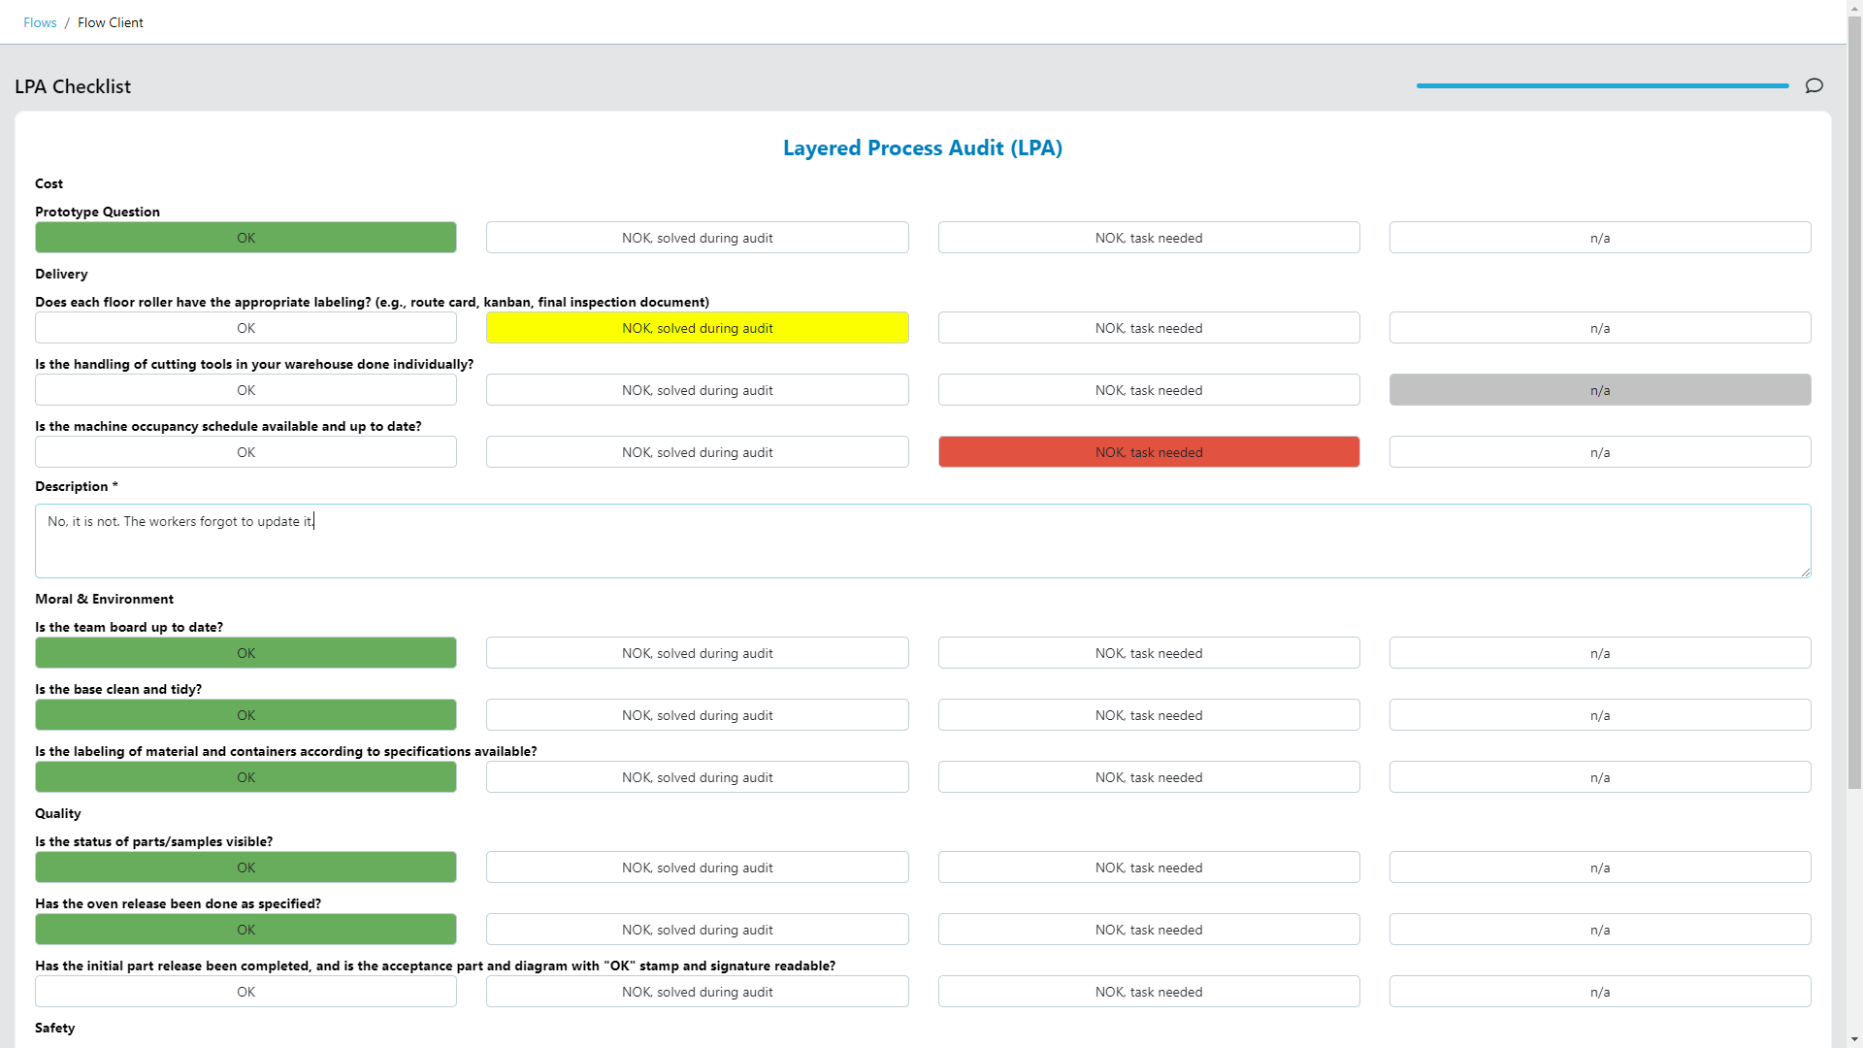Select OK for Prototype Question
This screenshot has height=1048, width=1863.
point(245,237)
